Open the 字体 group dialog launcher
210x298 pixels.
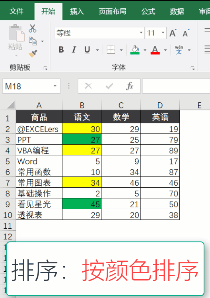tap(192, 68)
